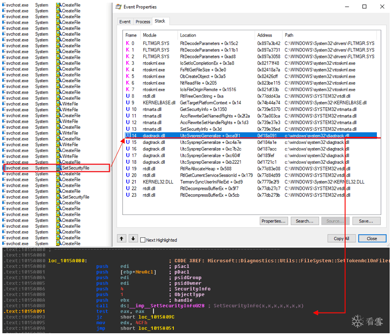This screenshot has width=391, height=335.
Task: Enable the Next Highlighted checkbox
Action: 143,240
